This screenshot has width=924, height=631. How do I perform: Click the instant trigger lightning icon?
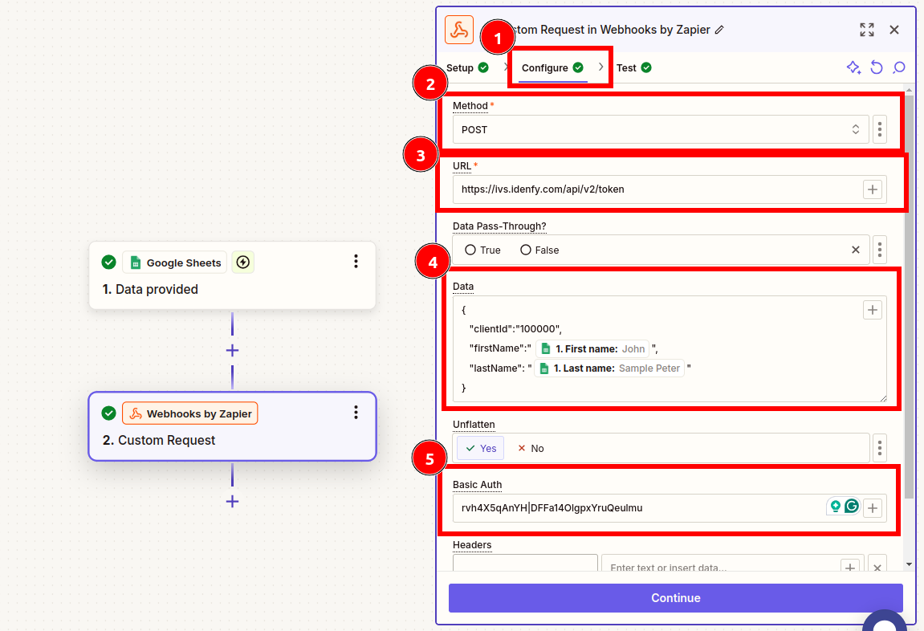[242, 262]
